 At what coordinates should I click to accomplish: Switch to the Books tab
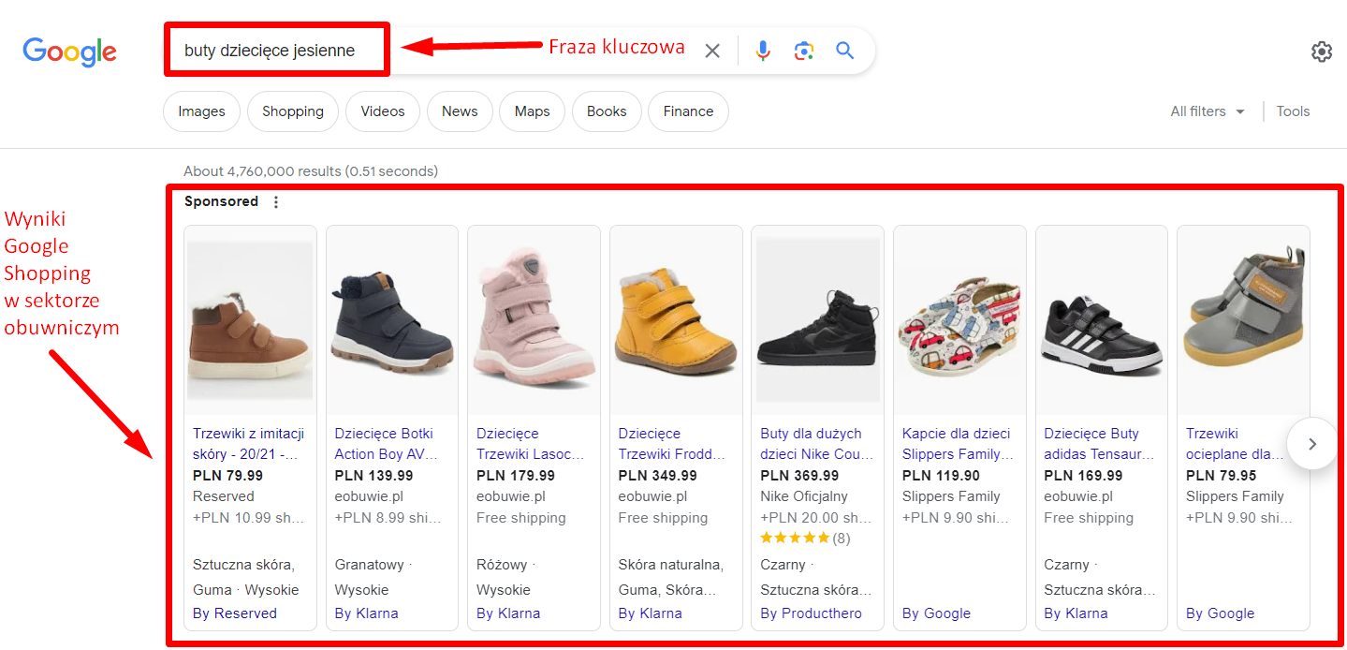(x=607, y=111)
